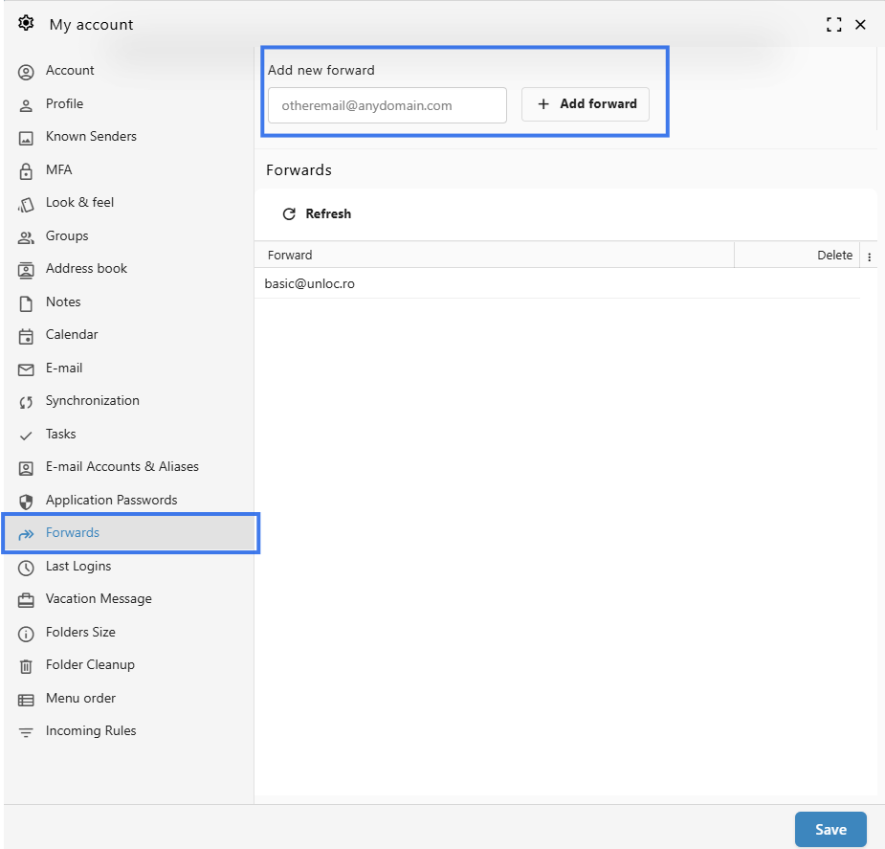This screenshot has width=885, height=849.
Task: Click the Calendar icon in sidebar
Action: (x=26, y=336)
